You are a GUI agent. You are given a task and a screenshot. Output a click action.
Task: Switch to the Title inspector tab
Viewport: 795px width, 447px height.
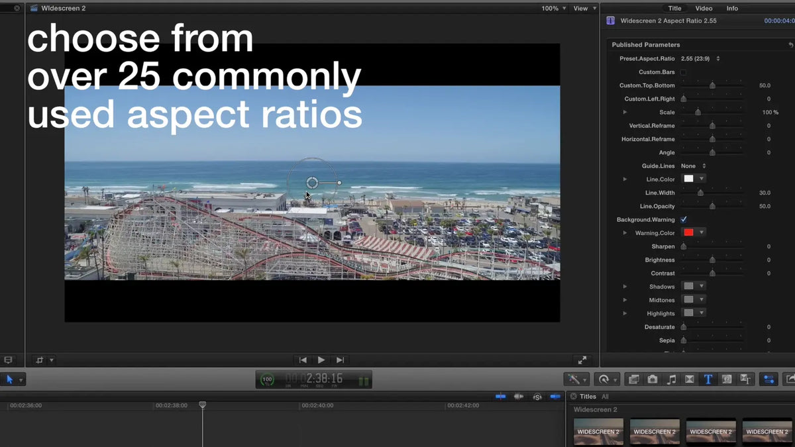pyautogui.click(x=674, y=8)
